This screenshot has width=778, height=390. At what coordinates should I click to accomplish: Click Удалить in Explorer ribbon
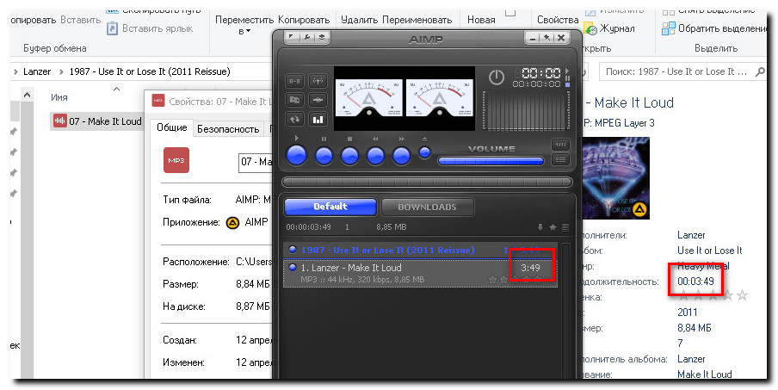click(360, 20)
